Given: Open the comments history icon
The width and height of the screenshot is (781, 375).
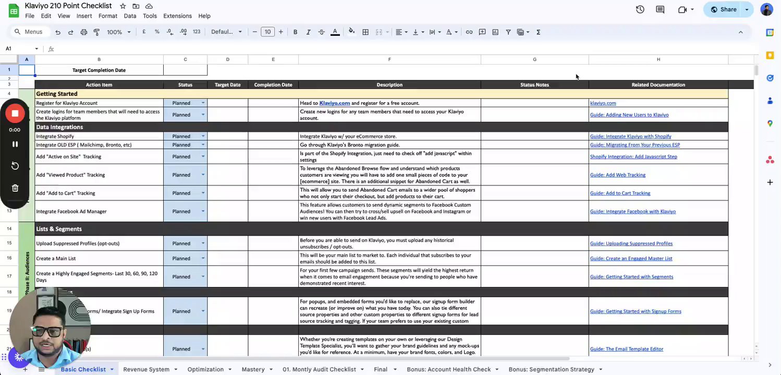Looking at the screenshot, I should pos(660,9).
